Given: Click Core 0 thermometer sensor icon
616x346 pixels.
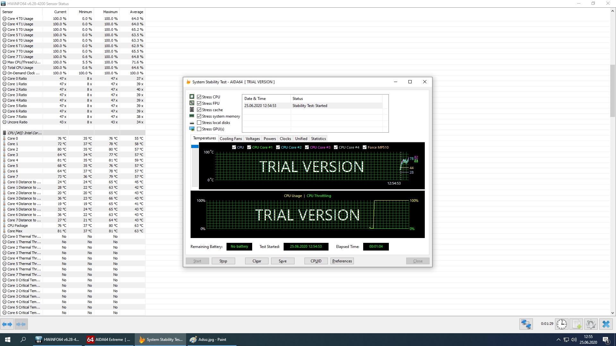Looking at the screenshot, I should point(4,138).
